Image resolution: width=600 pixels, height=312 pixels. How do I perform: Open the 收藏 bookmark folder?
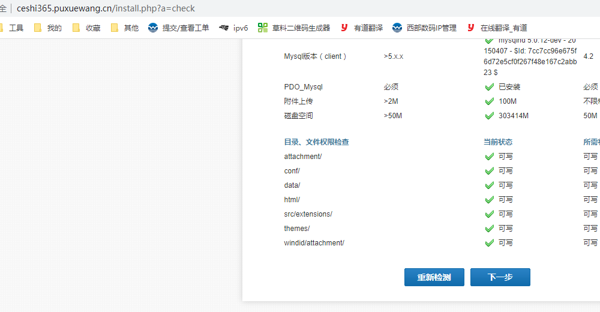pos(86,28)
